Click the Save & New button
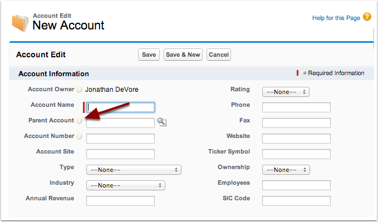The height and width of the screenshot is (222, 378). coord(183,55)
